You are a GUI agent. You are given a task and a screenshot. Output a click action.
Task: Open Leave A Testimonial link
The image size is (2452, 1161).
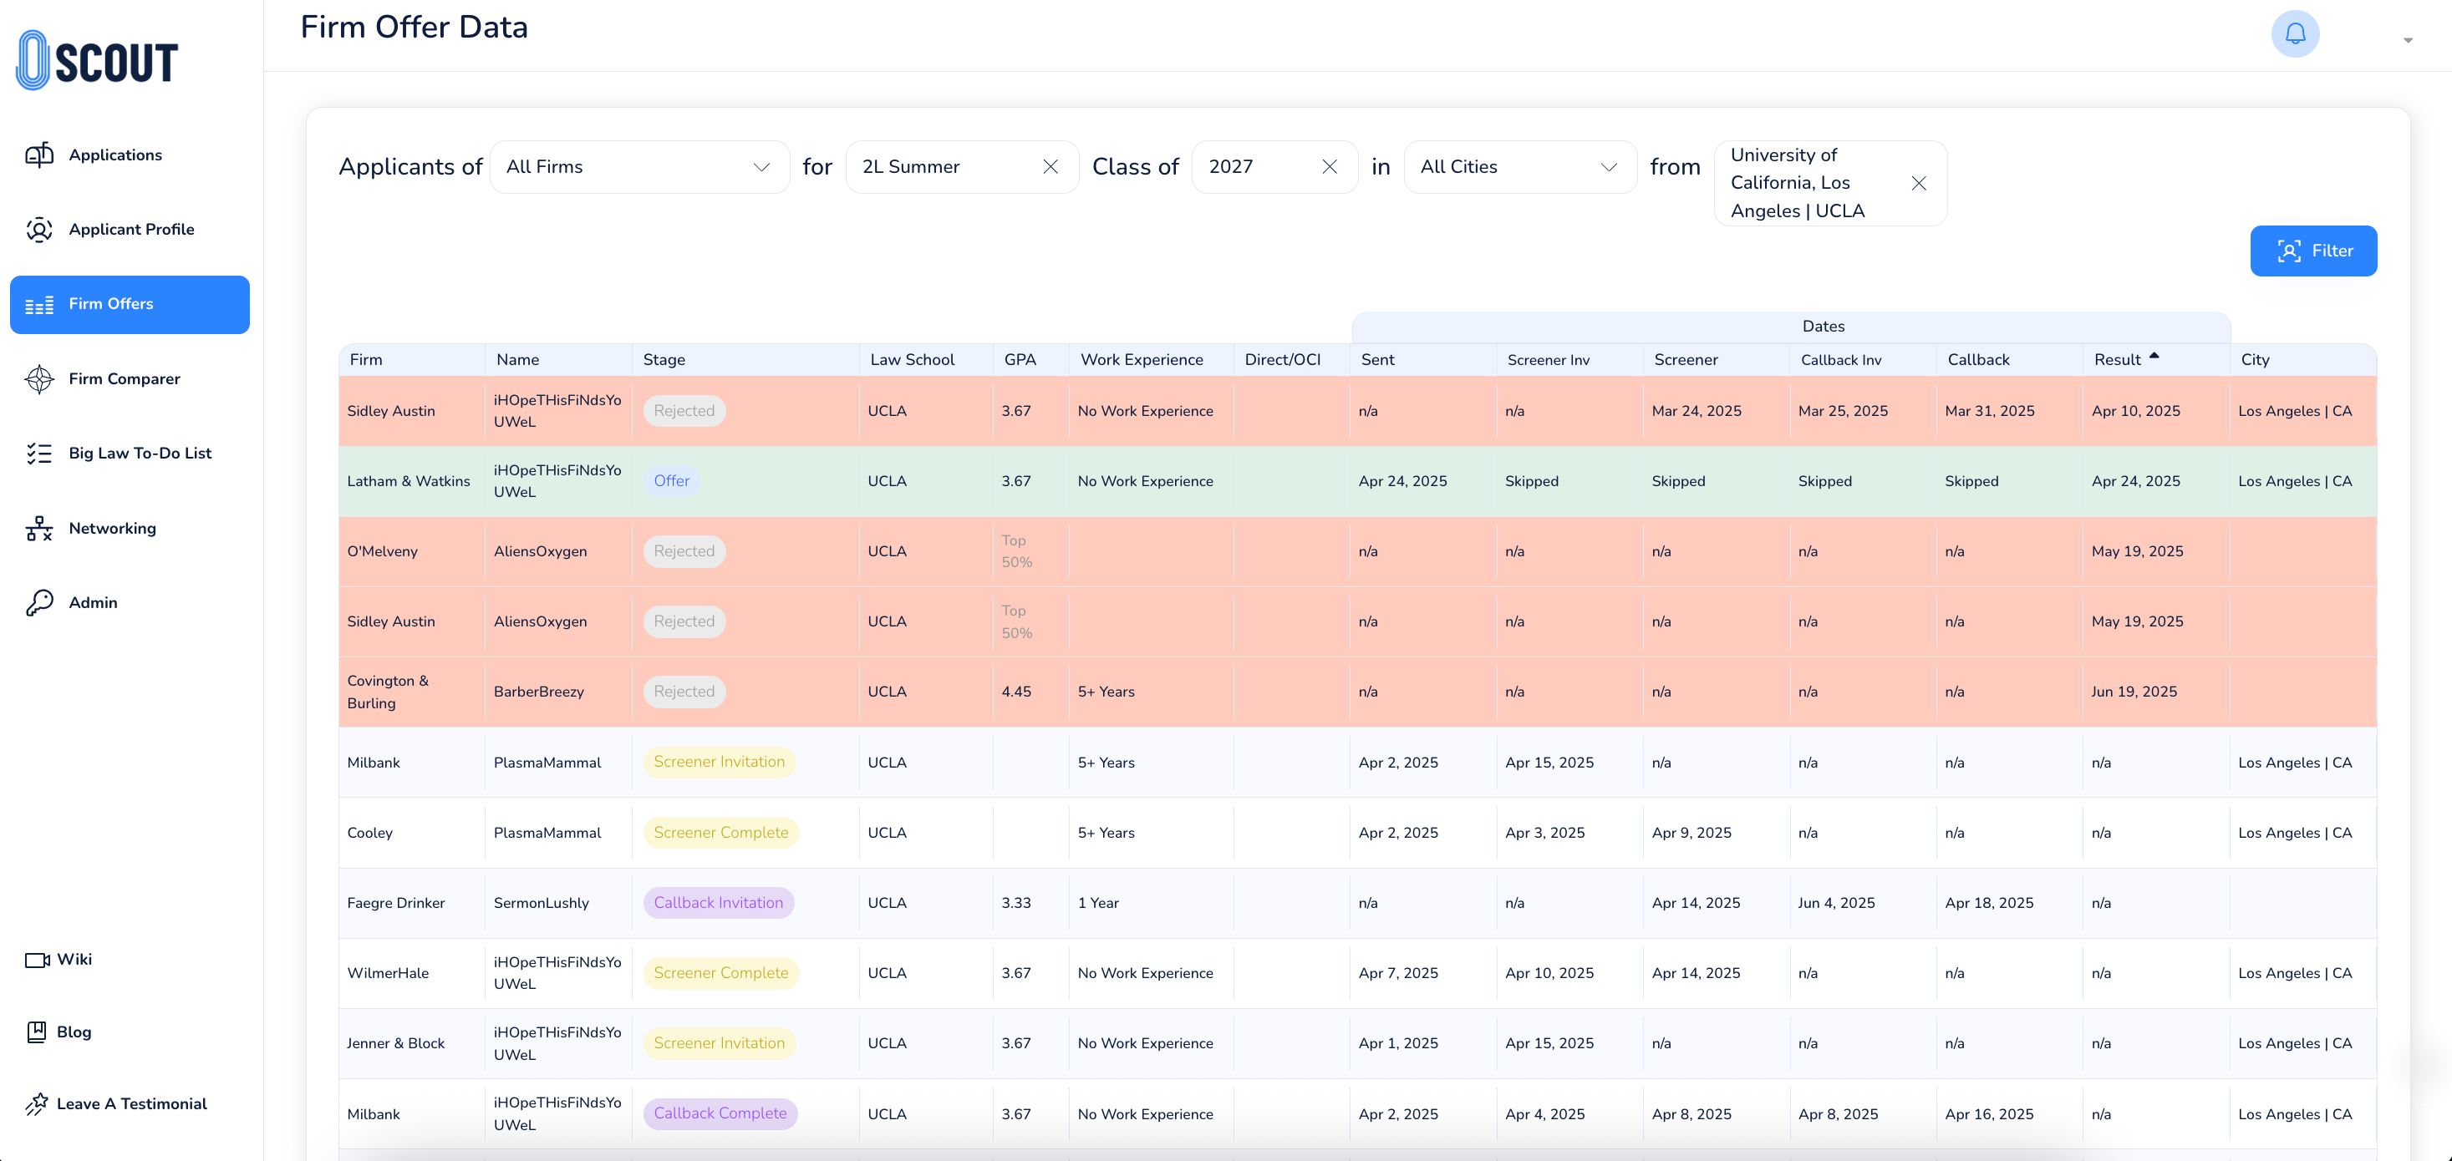[x=130, y=1104]
